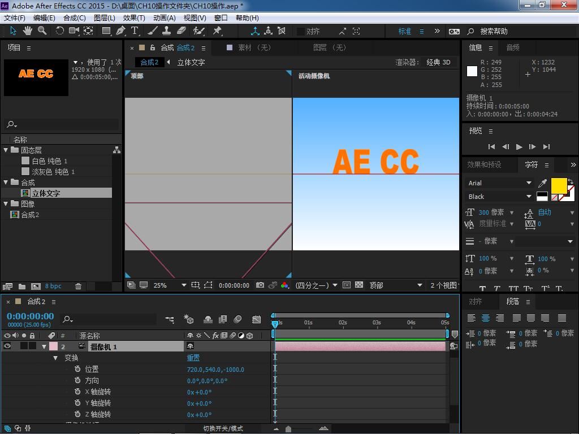Toggle the Y 轴旋转 stopwatch

[x=77, y=403]
